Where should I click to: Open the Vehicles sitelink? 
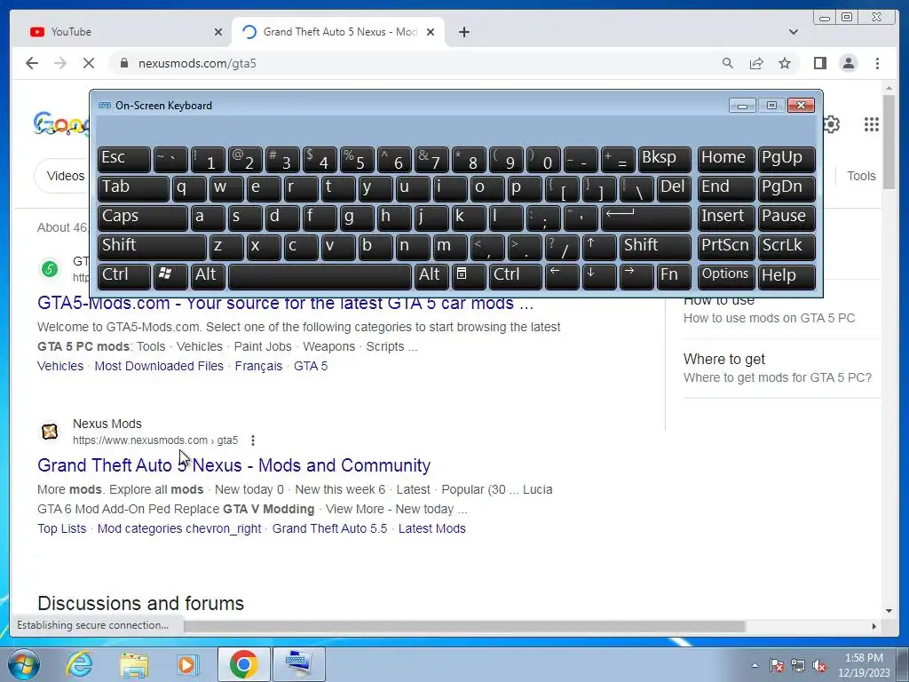60,366
